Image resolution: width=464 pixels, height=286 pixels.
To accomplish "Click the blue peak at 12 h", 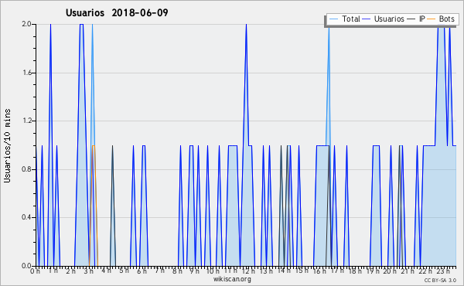I will pos(246,25).
